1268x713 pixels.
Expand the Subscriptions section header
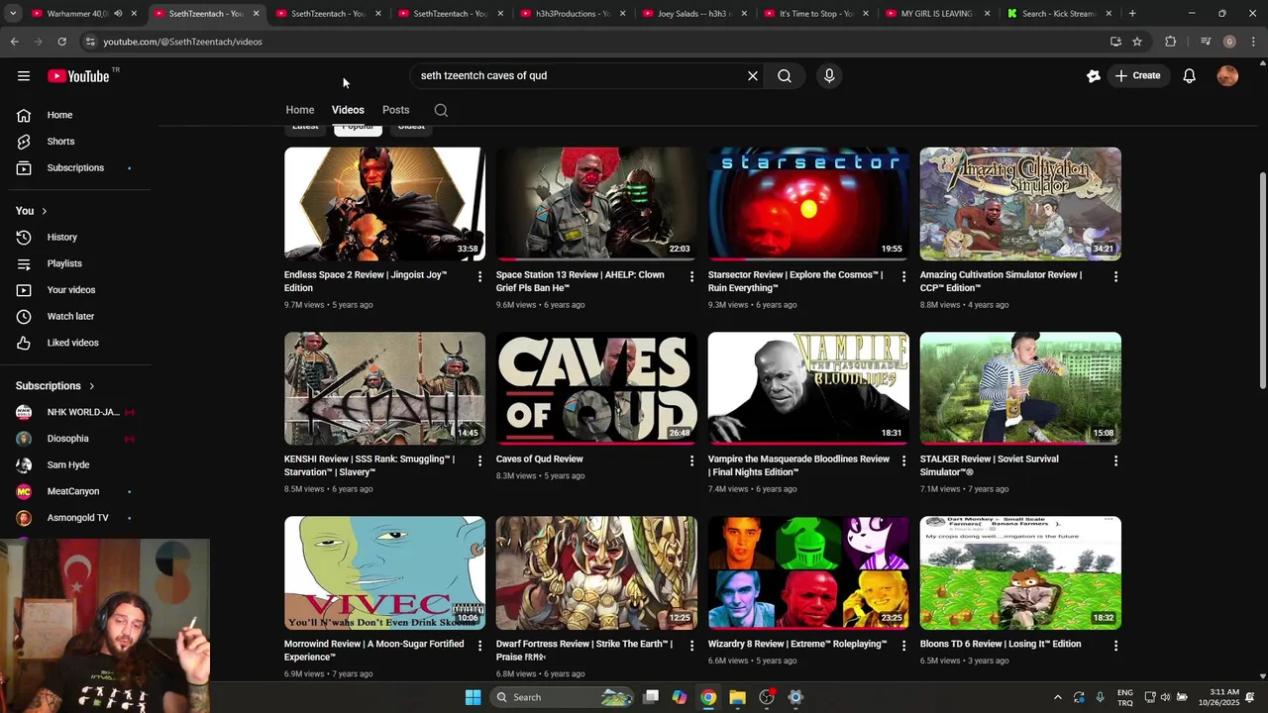55,386
